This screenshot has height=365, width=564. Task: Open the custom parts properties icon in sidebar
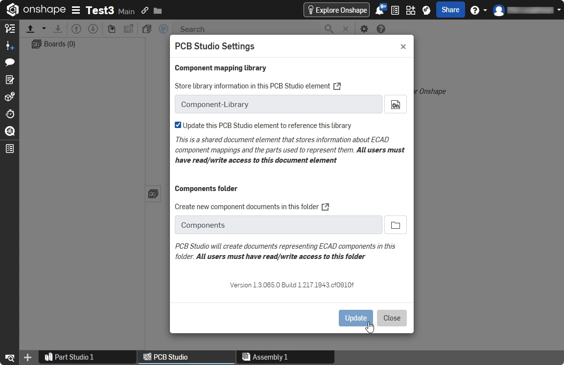click(10, 97)
